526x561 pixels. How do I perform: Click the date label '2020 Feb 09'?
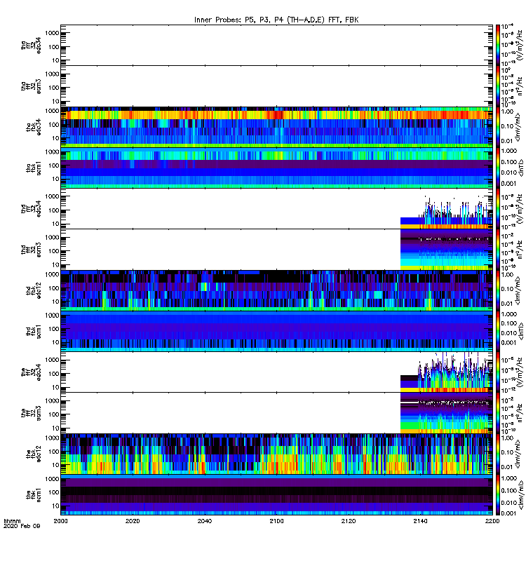(x=22, y=526)
